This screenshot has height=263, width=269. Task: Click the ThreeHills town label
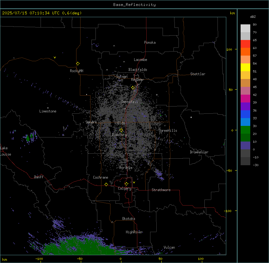[x=168, y=131]
